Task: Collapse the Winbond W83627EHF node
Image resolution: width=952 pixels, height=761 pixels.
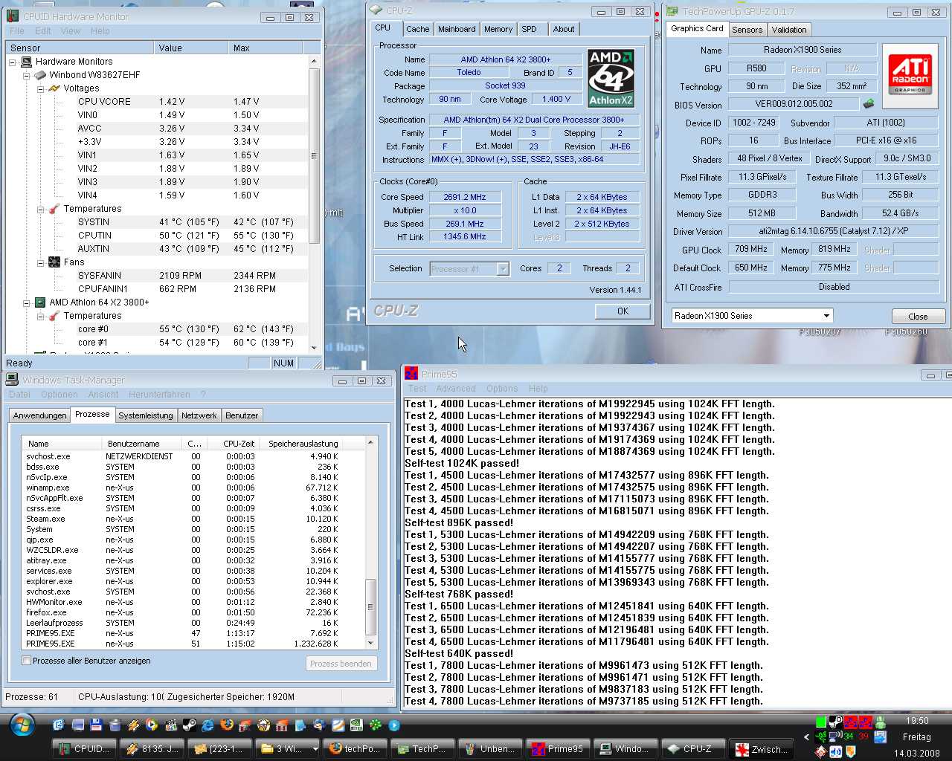Action: [x=26, y=75]
